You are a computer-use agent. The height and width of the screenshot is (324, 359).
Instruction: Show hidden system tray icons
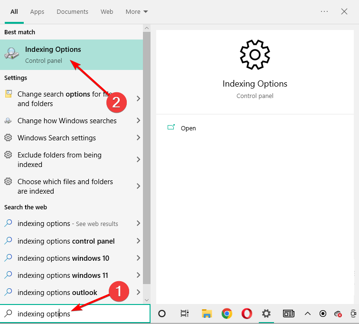coord(308,314)
